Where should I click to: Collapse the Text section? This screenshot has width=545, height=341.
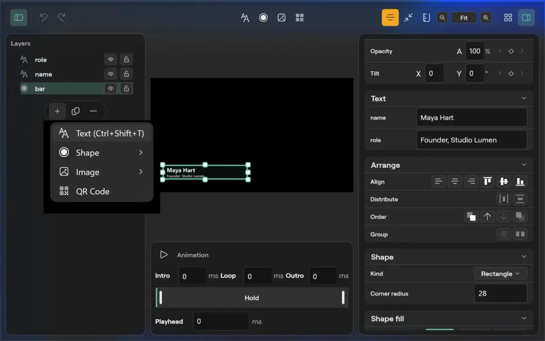[x=524, y=99]
